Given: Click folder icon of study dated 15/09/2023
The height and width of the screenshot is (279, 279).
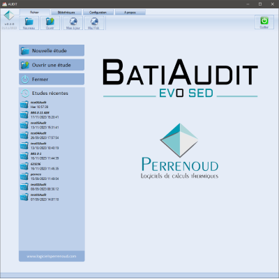Looking at the screenshot, I should coord(24,176).
